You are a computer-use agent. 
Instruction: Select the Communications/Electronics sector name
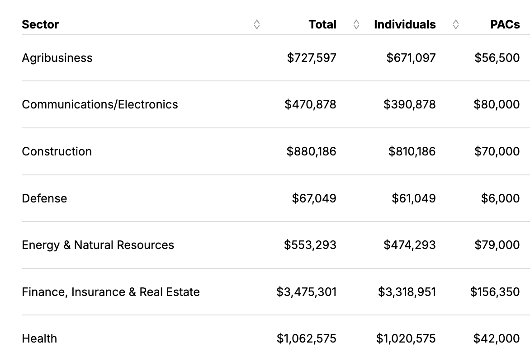point(100,104)
